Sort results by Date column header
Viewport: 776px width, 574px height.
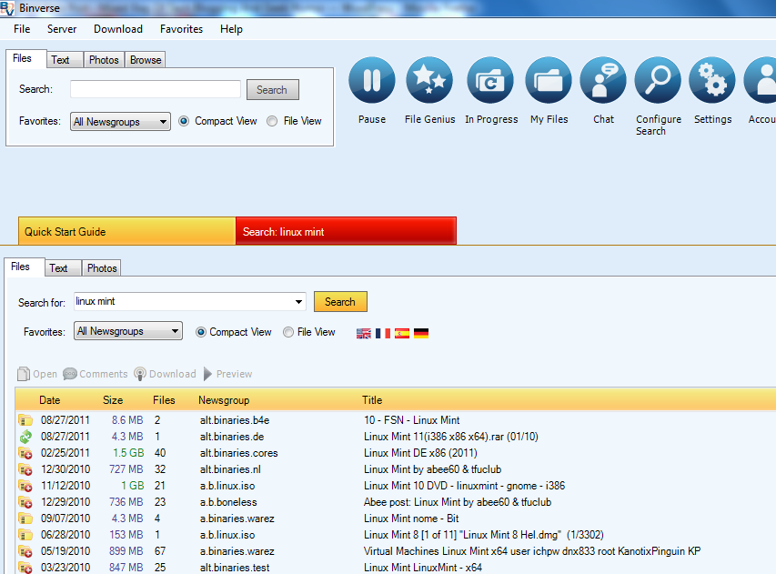tap(50, 400)
